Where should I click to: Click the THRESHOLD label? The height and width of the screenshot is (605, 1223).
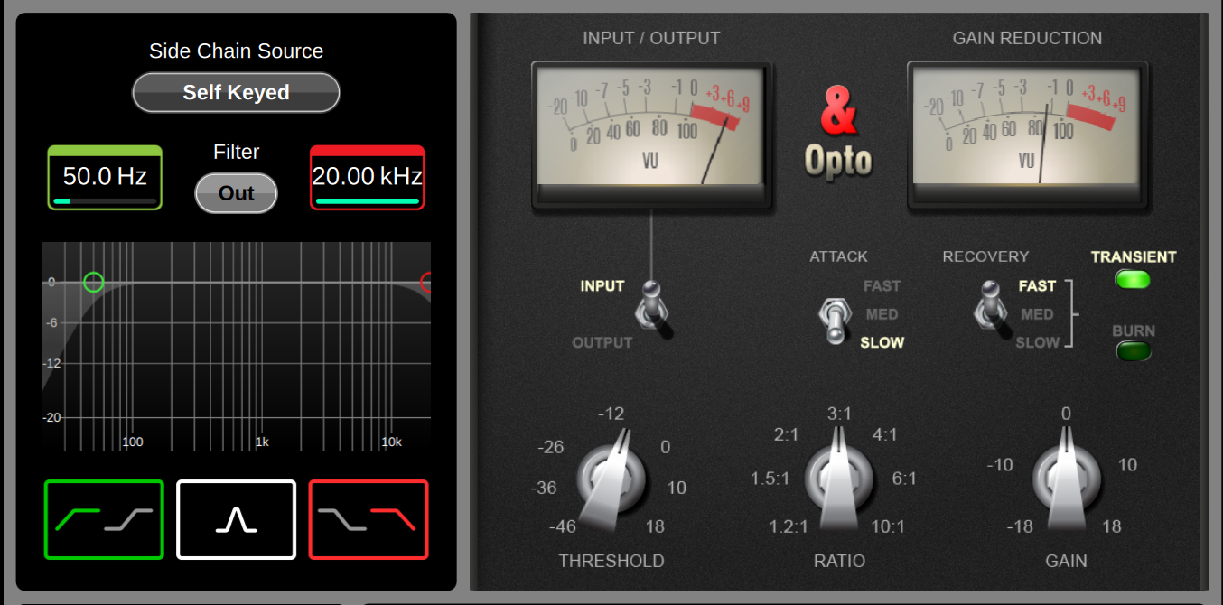(x=611, y=561)
